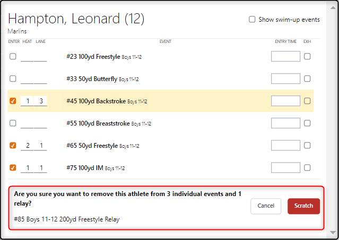
Task: Click heat field of #55 100yd Breaststroke
Action: pyautogui.click(x=27, y=123)
